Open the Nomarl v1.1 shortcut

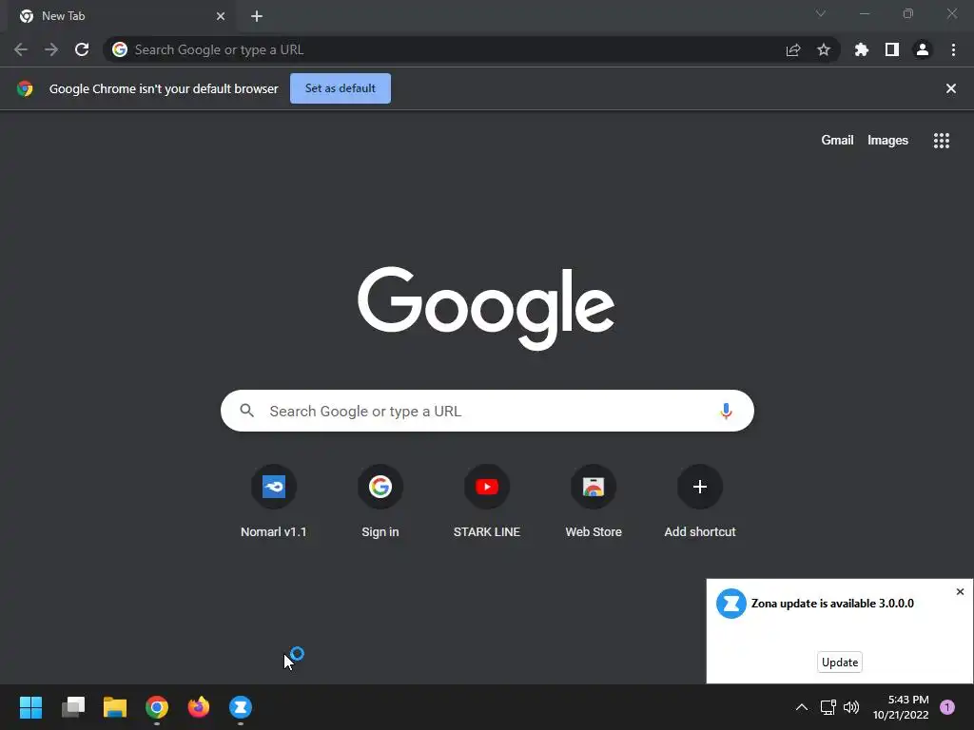(274, 502)
